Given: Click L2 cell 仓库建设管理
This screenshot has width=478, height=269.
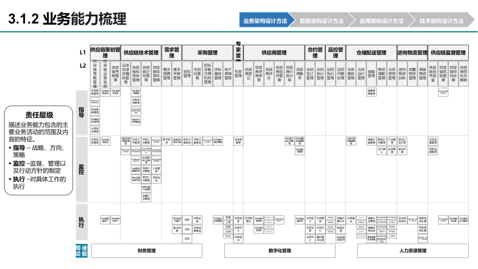Looking at the screenshot, I should [351, 74].
